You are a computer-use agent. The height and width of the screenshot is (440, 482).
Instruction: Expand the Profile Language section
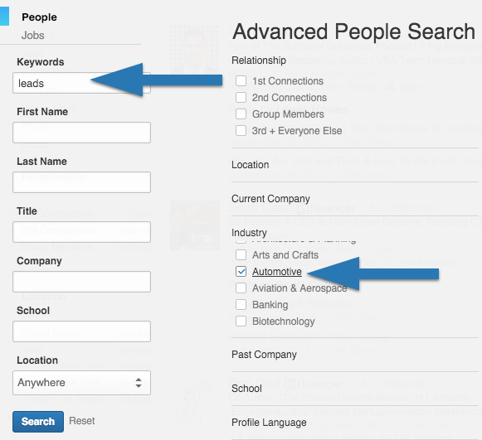coord(269,423)
